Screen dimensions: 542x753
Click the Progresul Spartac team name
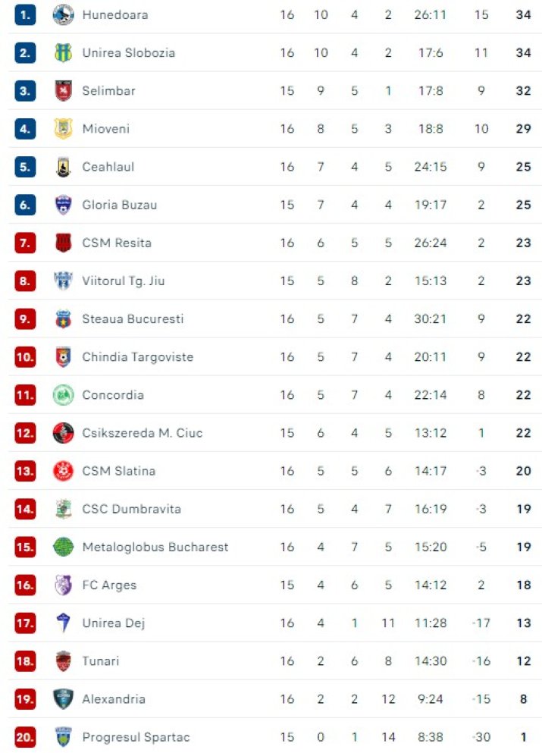coord(136,737)
